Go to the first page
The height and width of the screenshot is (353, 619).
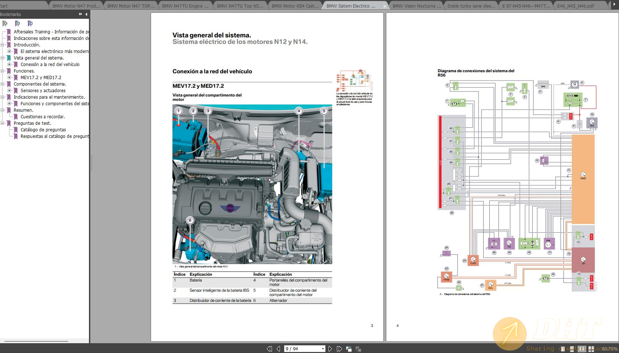click(269, 349)
